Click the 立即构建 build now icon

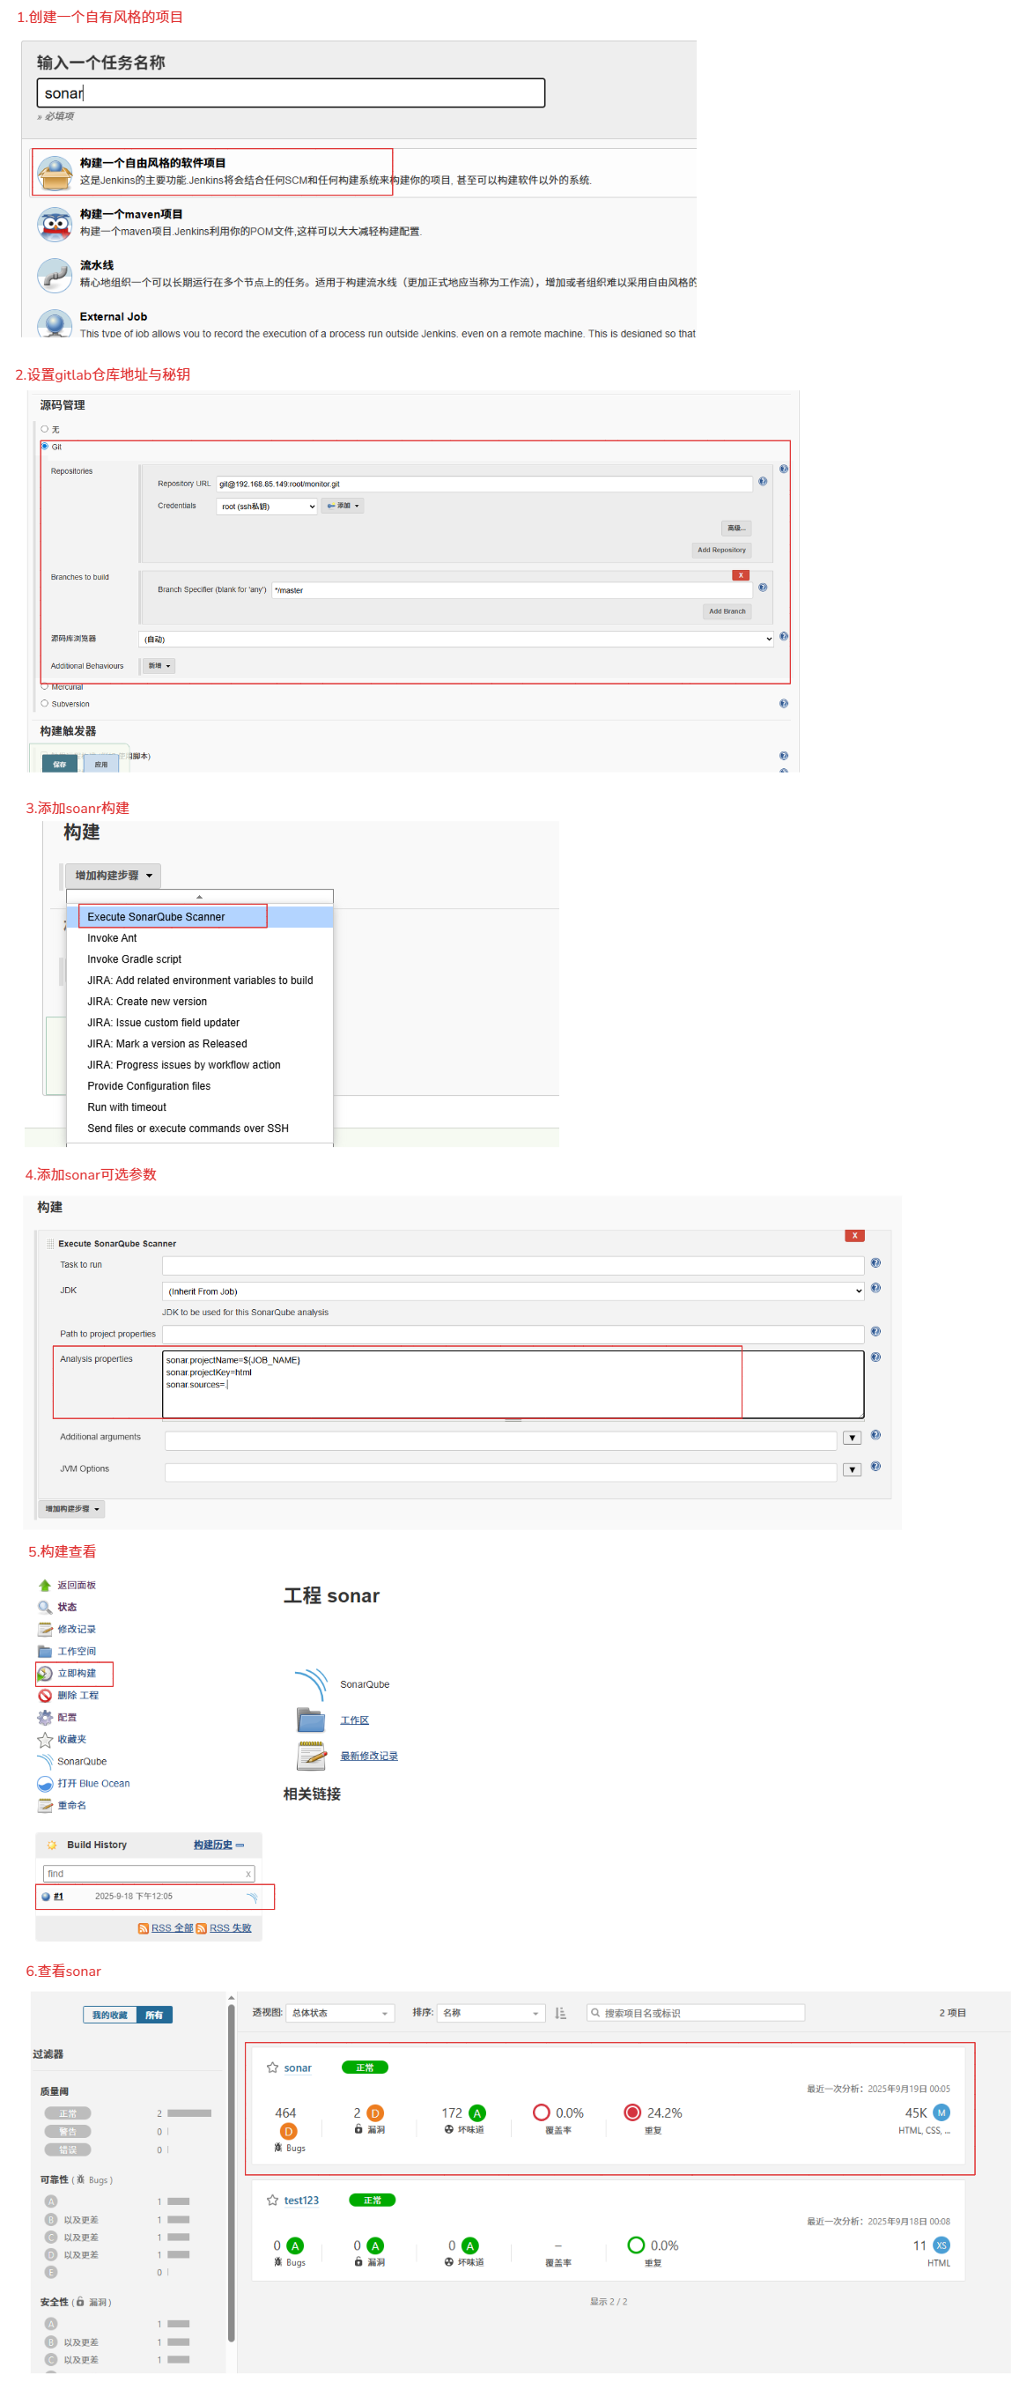tap(44, 1674)
